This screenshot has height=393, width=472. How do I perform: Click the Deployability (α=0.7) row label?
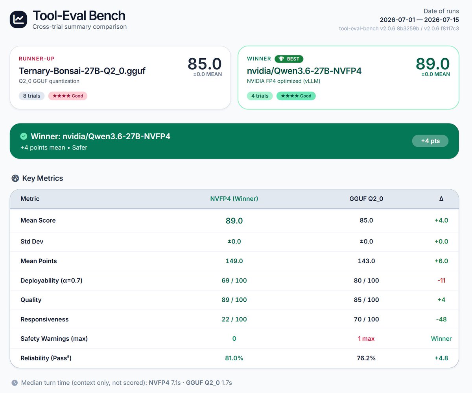tap(52, 280)
